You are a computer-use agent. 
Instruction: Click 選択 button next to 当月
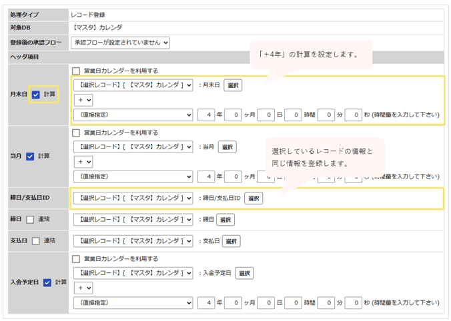tap(228, 147)
